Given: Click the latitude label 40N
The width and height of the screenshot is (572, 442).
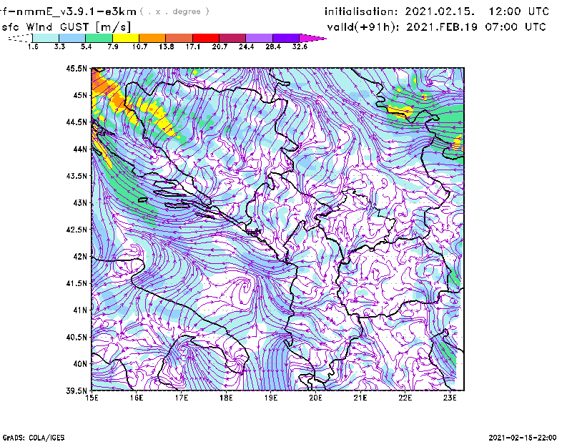Looking at the screenshot, I should click(x=80, y=364).
